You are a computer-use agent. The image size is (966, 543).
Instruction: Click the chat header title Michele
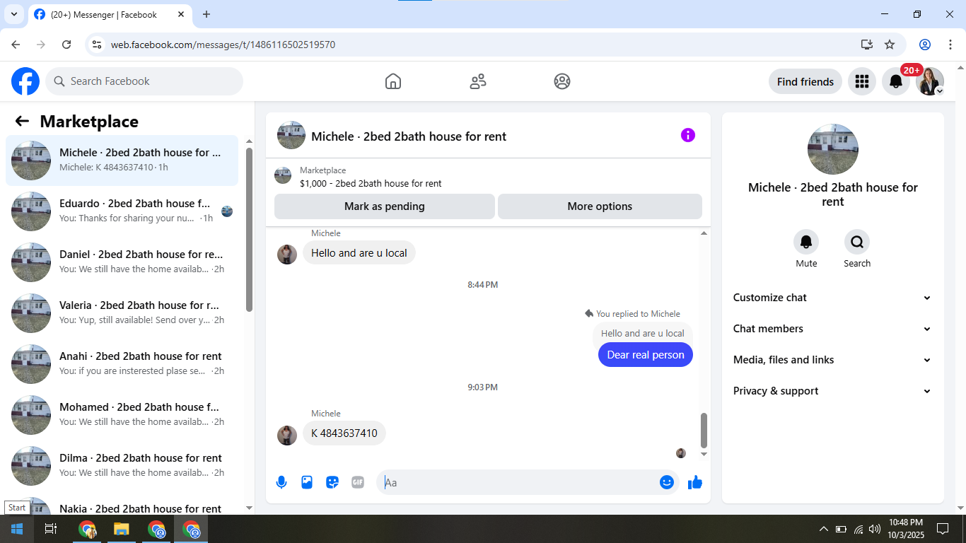point(409,136)
